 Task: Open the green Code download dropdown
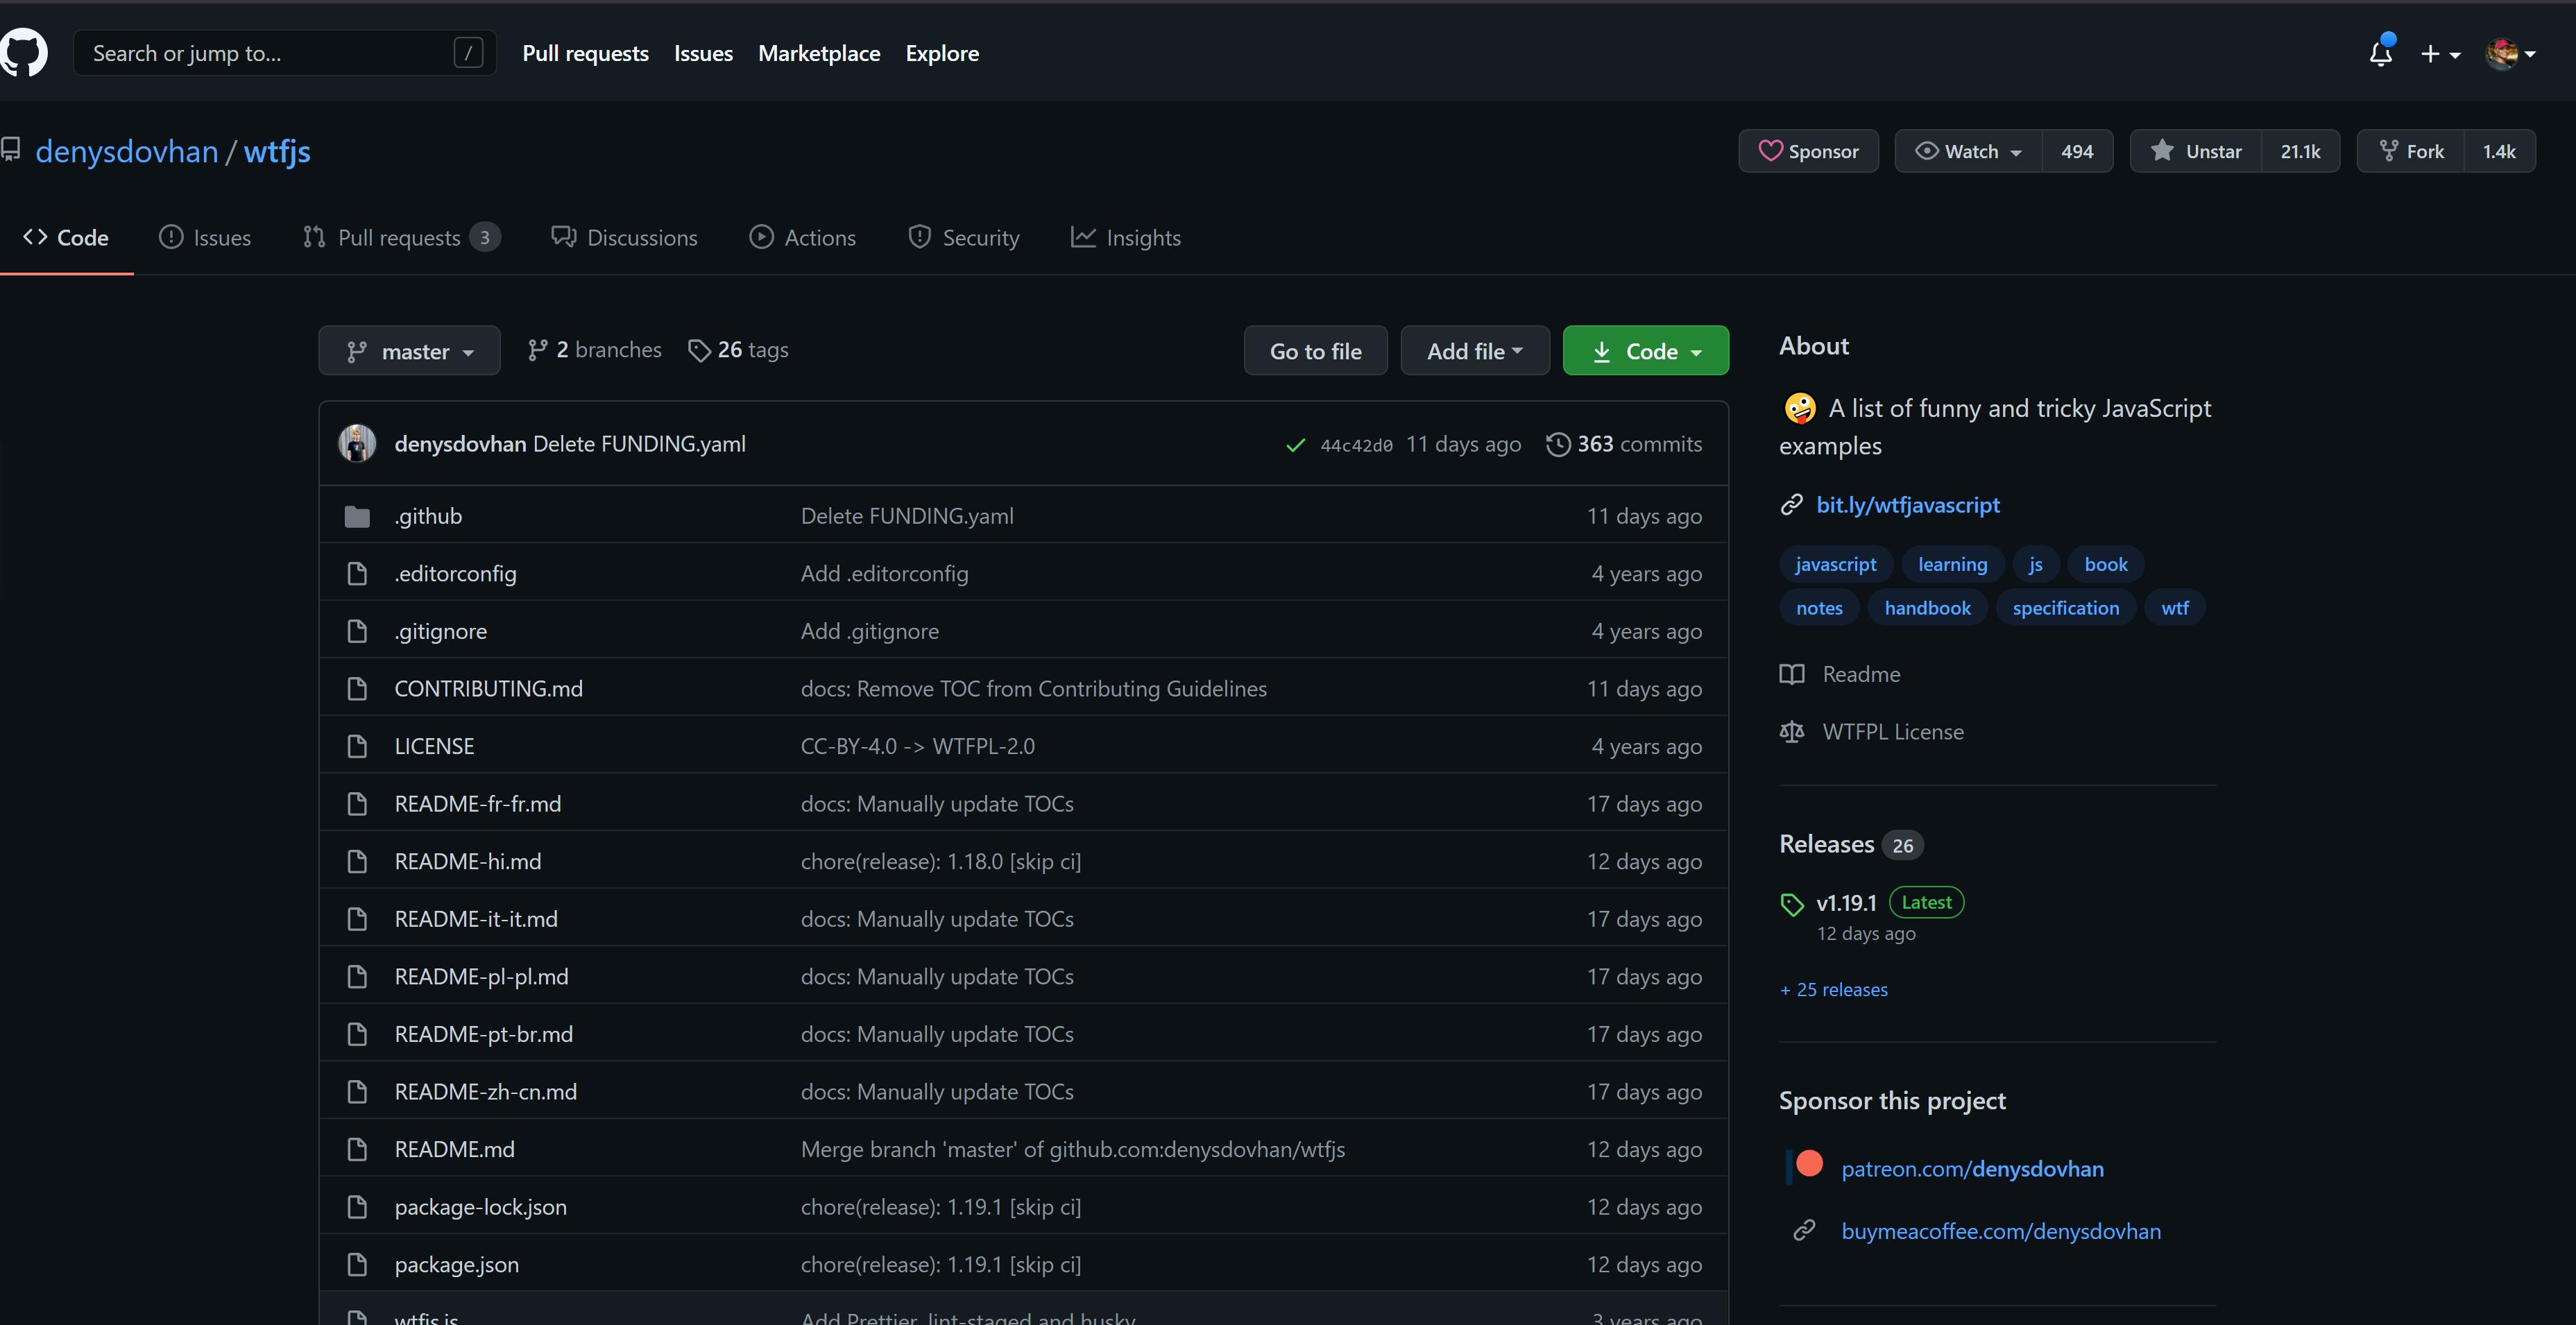tap(1645, 351)
